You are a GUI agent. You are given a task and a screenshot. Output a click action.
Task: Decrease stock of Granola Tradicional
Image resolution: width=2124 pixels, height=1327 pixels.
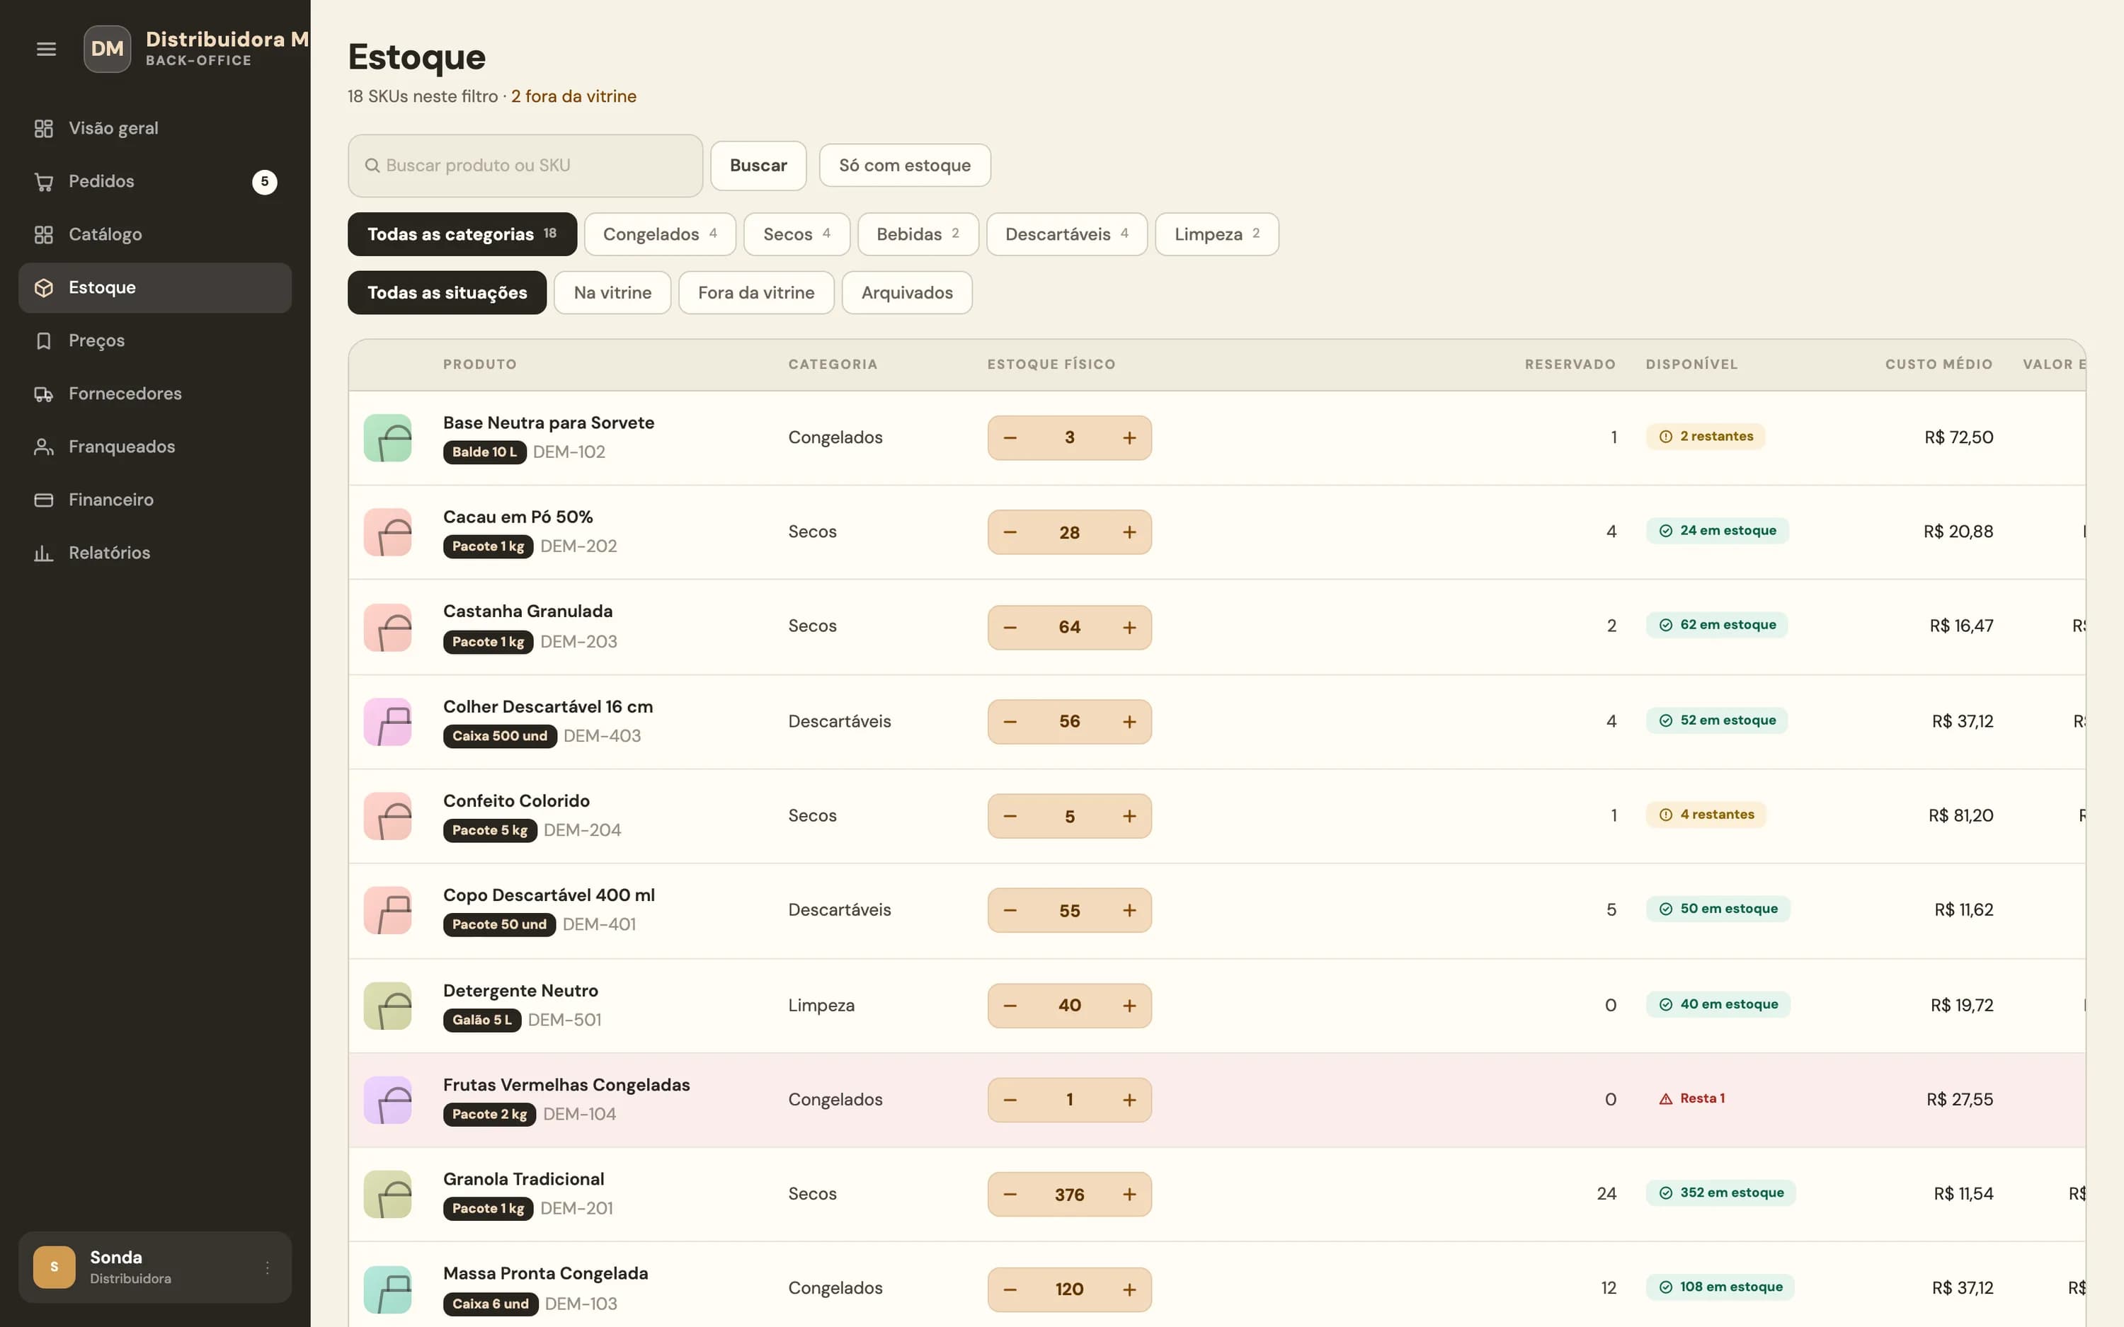(x=1010, y=1195)
